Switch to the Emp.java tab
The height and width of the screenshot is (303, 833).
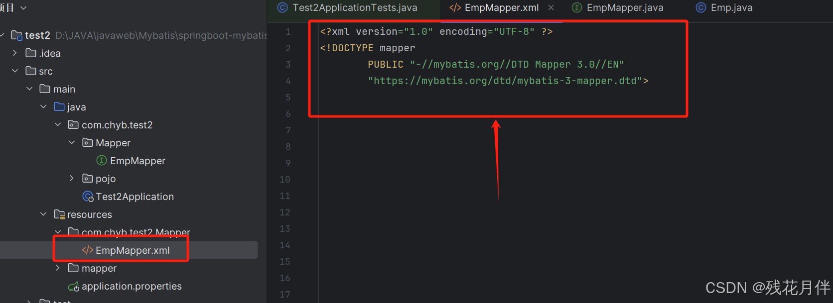[x=731, y=8]
